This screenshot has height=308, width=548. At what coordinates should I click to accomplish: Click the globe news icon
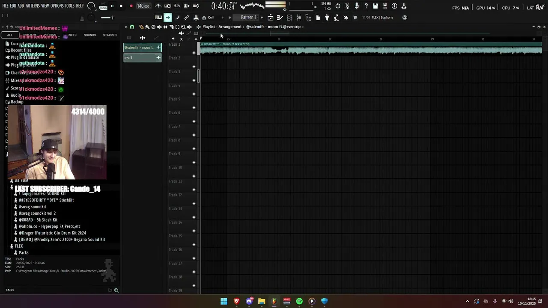point(404,18)
